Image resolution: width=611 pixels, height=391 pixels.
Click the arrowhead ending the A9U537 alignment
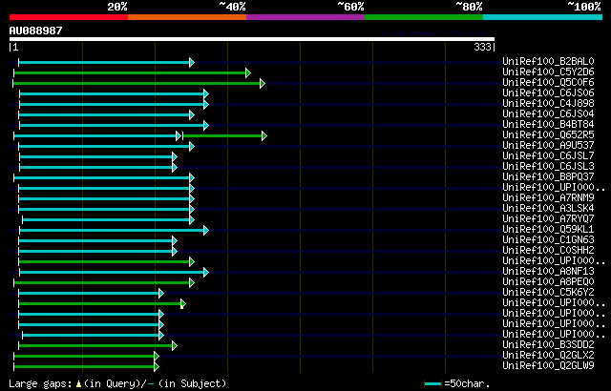[192, 146]
